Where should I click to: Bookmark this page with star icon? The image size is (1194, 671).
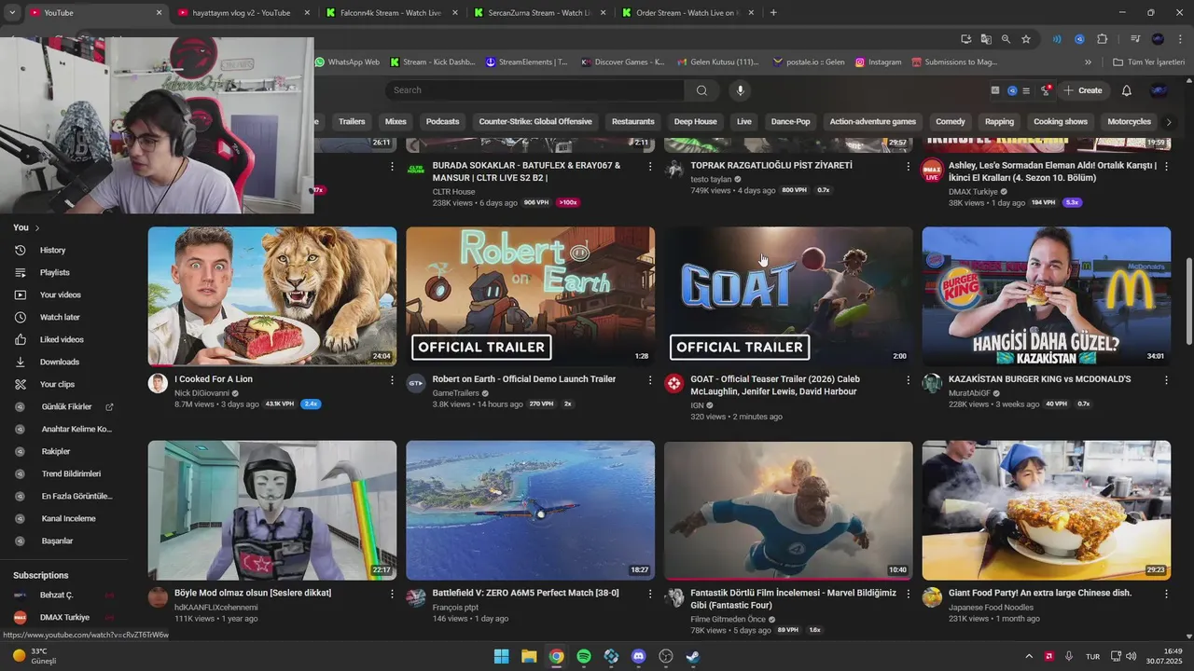(1026, 39)
